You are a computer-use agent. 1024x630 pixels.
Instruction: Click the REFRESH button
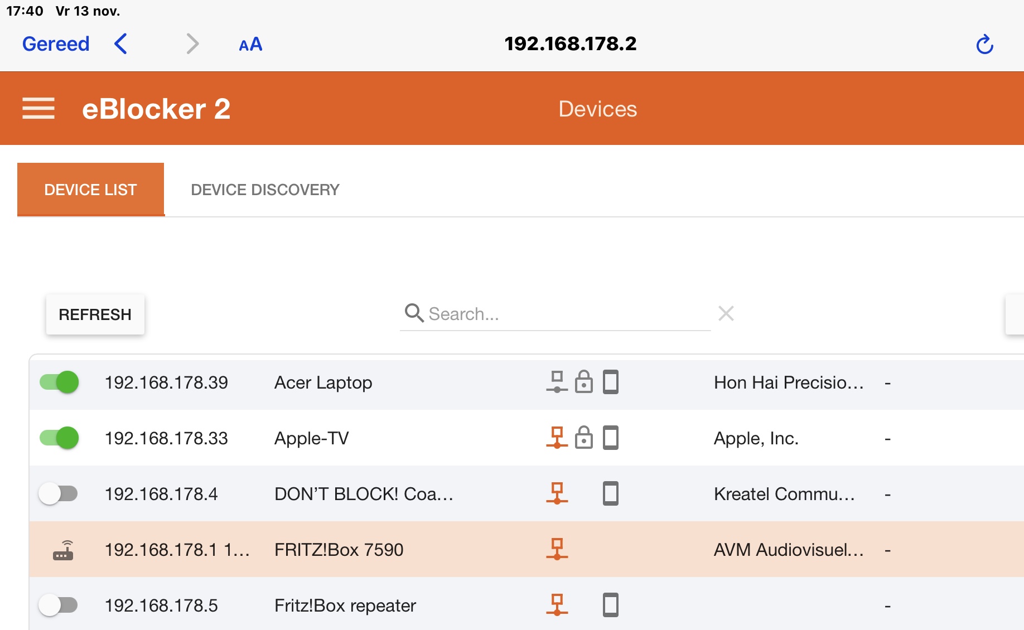coord(95,314)
